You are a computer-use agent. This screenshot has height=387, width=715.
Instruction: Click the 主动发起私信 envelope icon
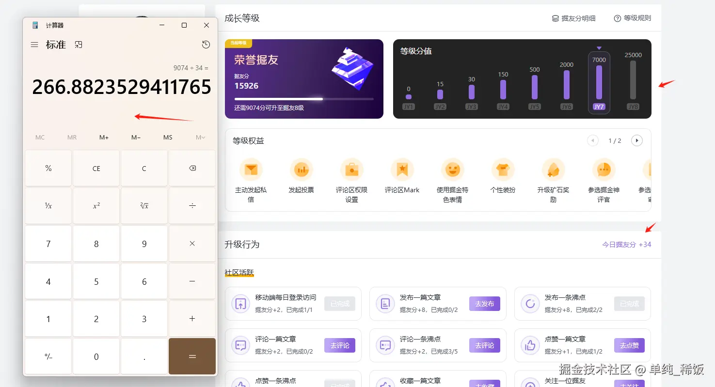[x=251, y=170]
